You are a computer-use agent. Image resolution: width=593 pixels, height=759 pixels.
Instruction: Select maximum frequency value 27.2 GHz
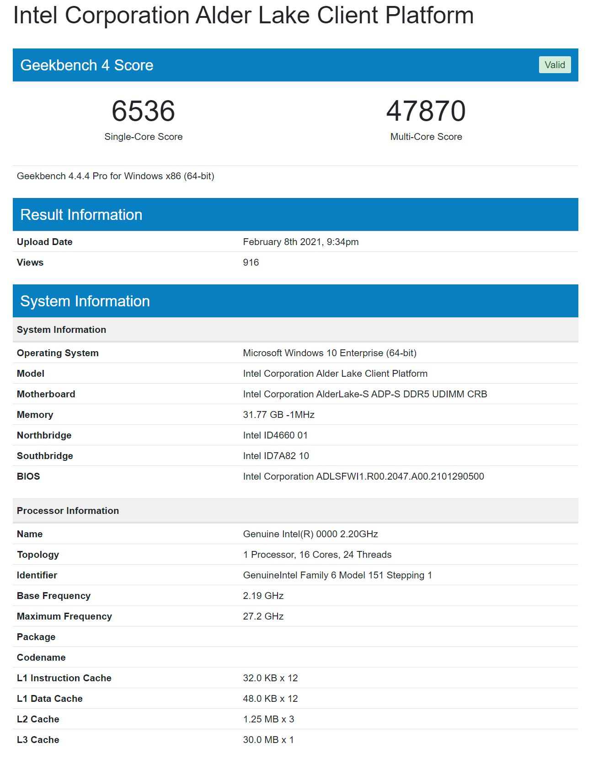click(x=263, y=616)
